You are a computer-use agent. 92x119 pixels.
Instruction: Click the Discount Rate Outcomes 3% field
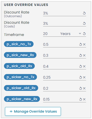point(63,13)
